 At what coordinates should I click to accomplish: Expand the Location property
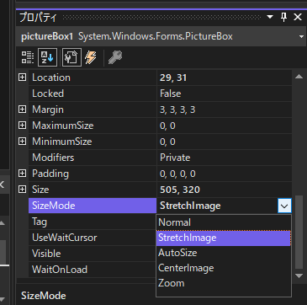tap(22, 78)
